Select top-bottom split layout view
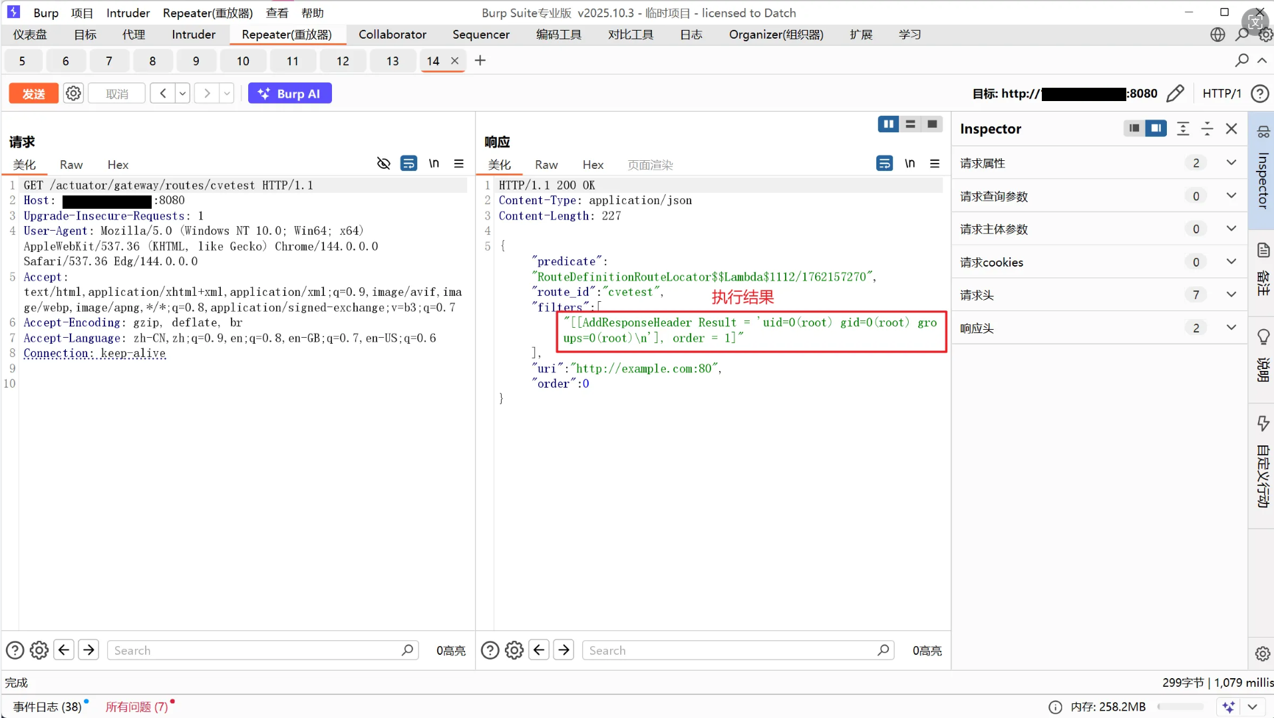The width and height of the screenshot is (1274, 718). [x=910, y=124]
